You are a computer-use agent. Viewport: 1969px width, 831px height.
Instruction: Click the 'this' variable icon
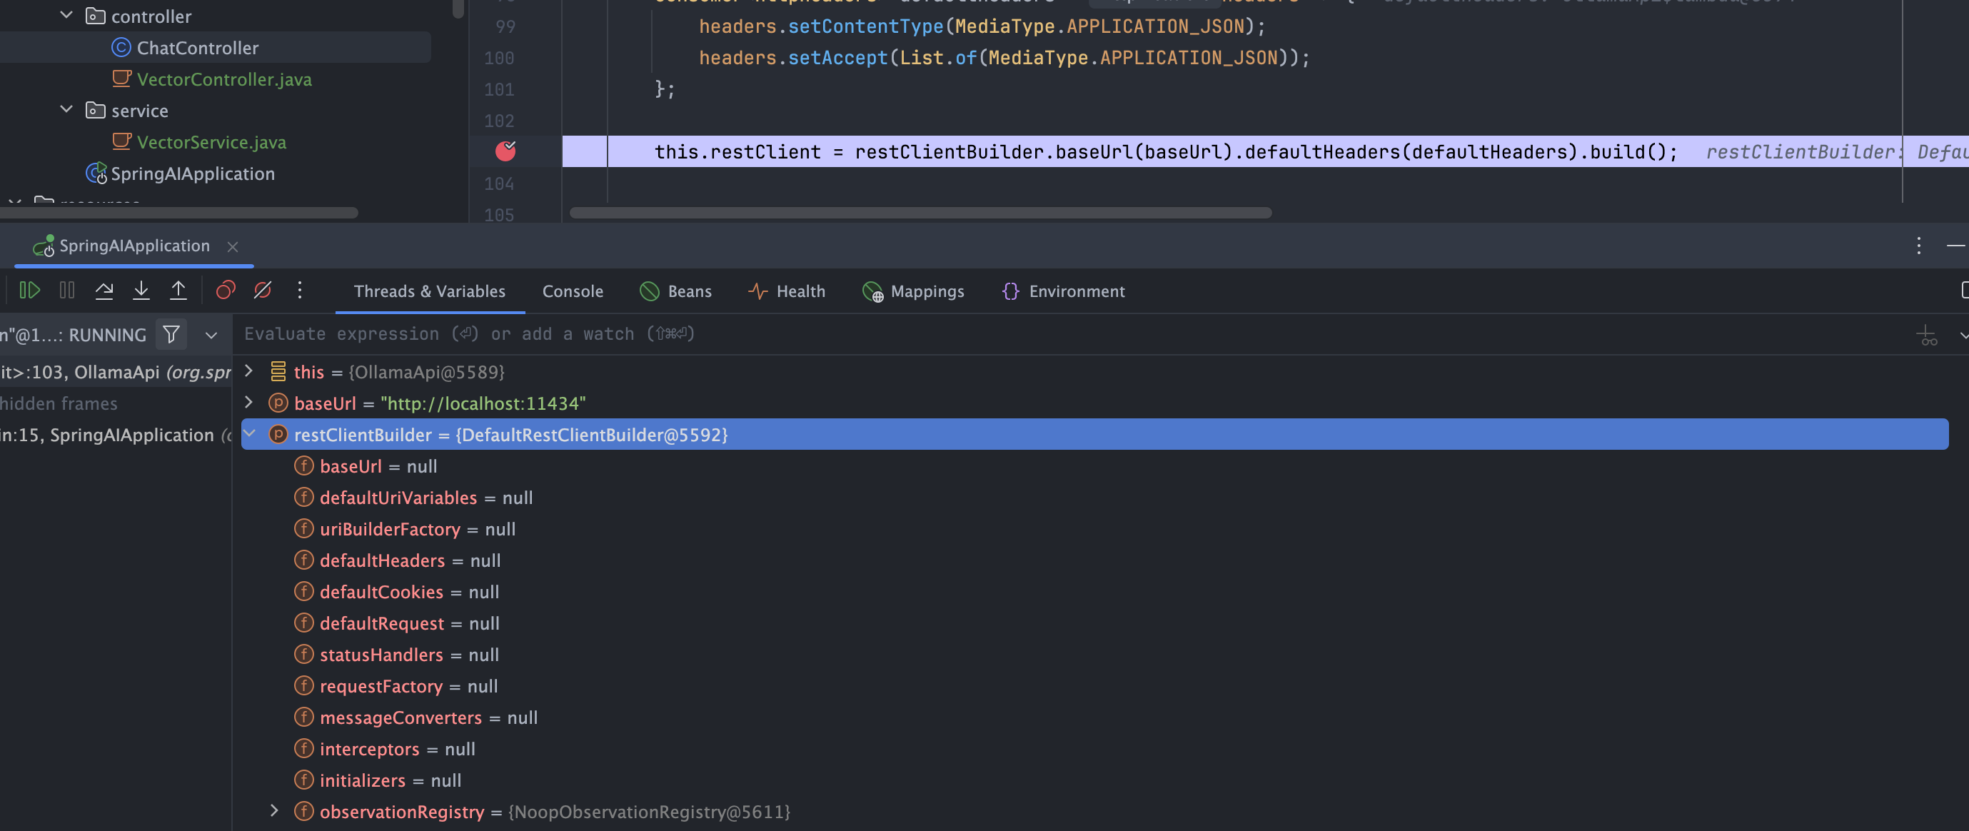click(278, 371)
